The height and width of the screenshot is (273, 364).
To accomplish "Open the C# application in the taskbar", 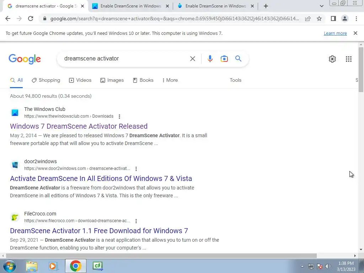I will pos(97,266).
